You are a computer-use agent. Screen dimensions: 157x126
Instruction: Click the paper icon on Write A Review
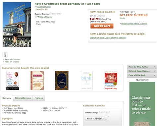[x=106, y=118]
